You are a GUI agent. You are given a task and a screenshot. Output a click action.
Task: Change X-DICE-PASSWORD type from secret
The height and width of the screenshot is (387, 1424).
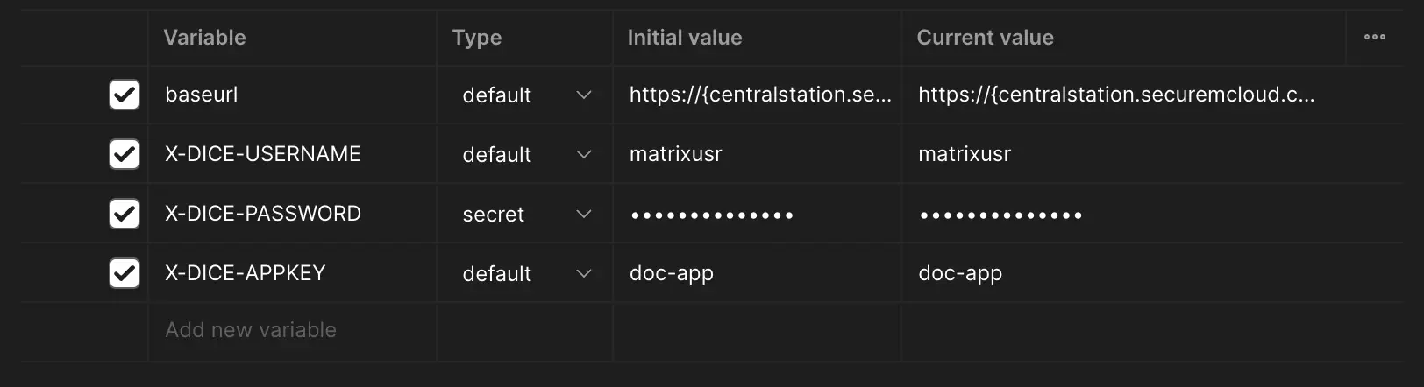525,214
